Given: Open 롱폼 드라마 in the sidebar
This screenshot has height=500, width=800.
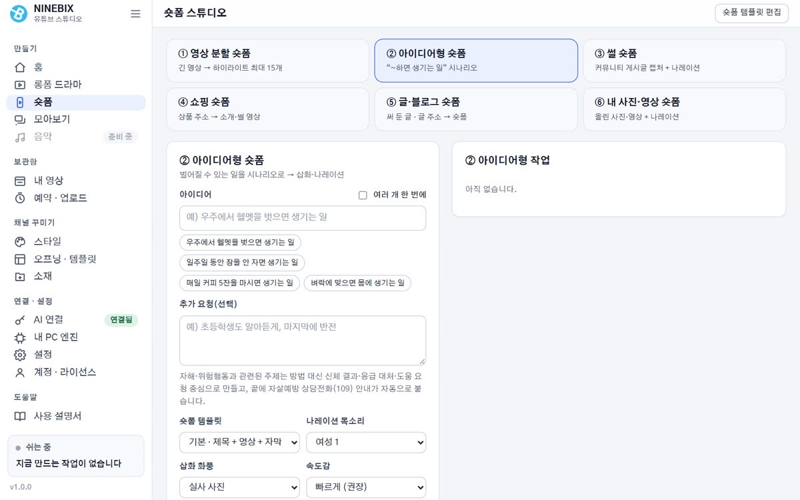Looking at the screenshot, I should [x=76, y=85].
